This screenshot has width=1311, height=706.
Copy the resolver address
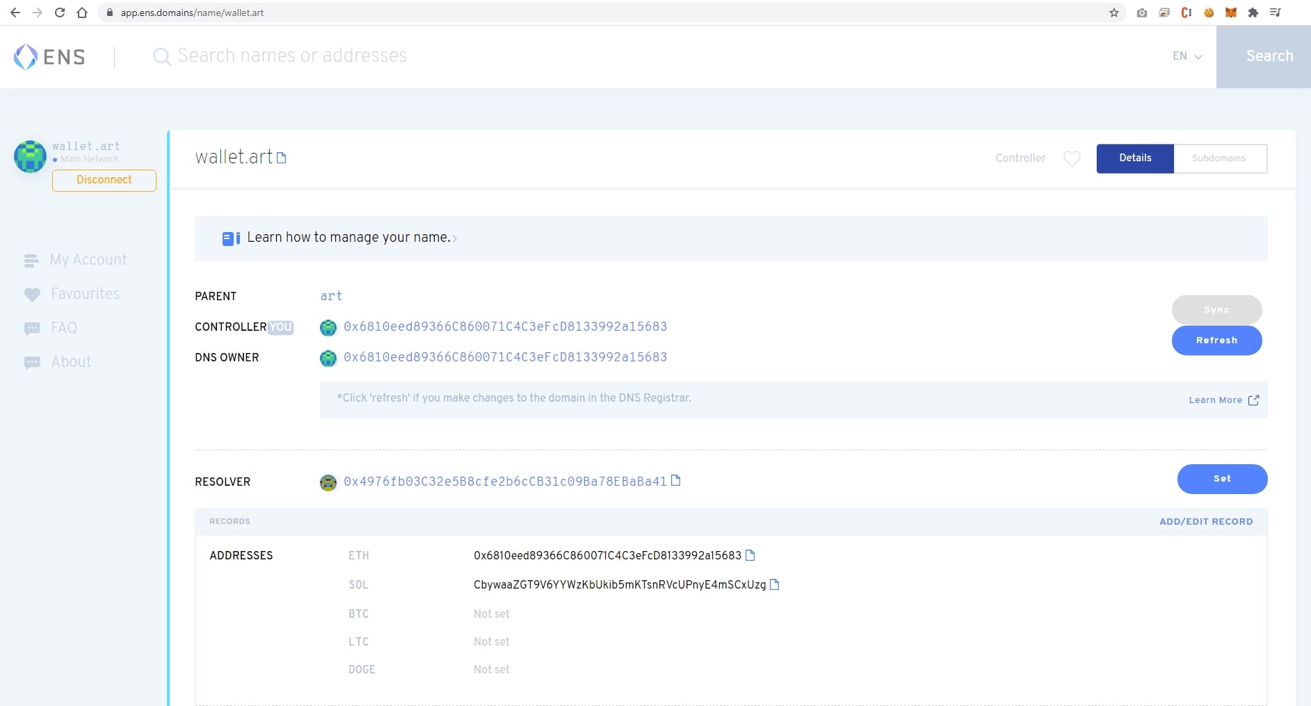pyautogui.click(x=675, y=480)
